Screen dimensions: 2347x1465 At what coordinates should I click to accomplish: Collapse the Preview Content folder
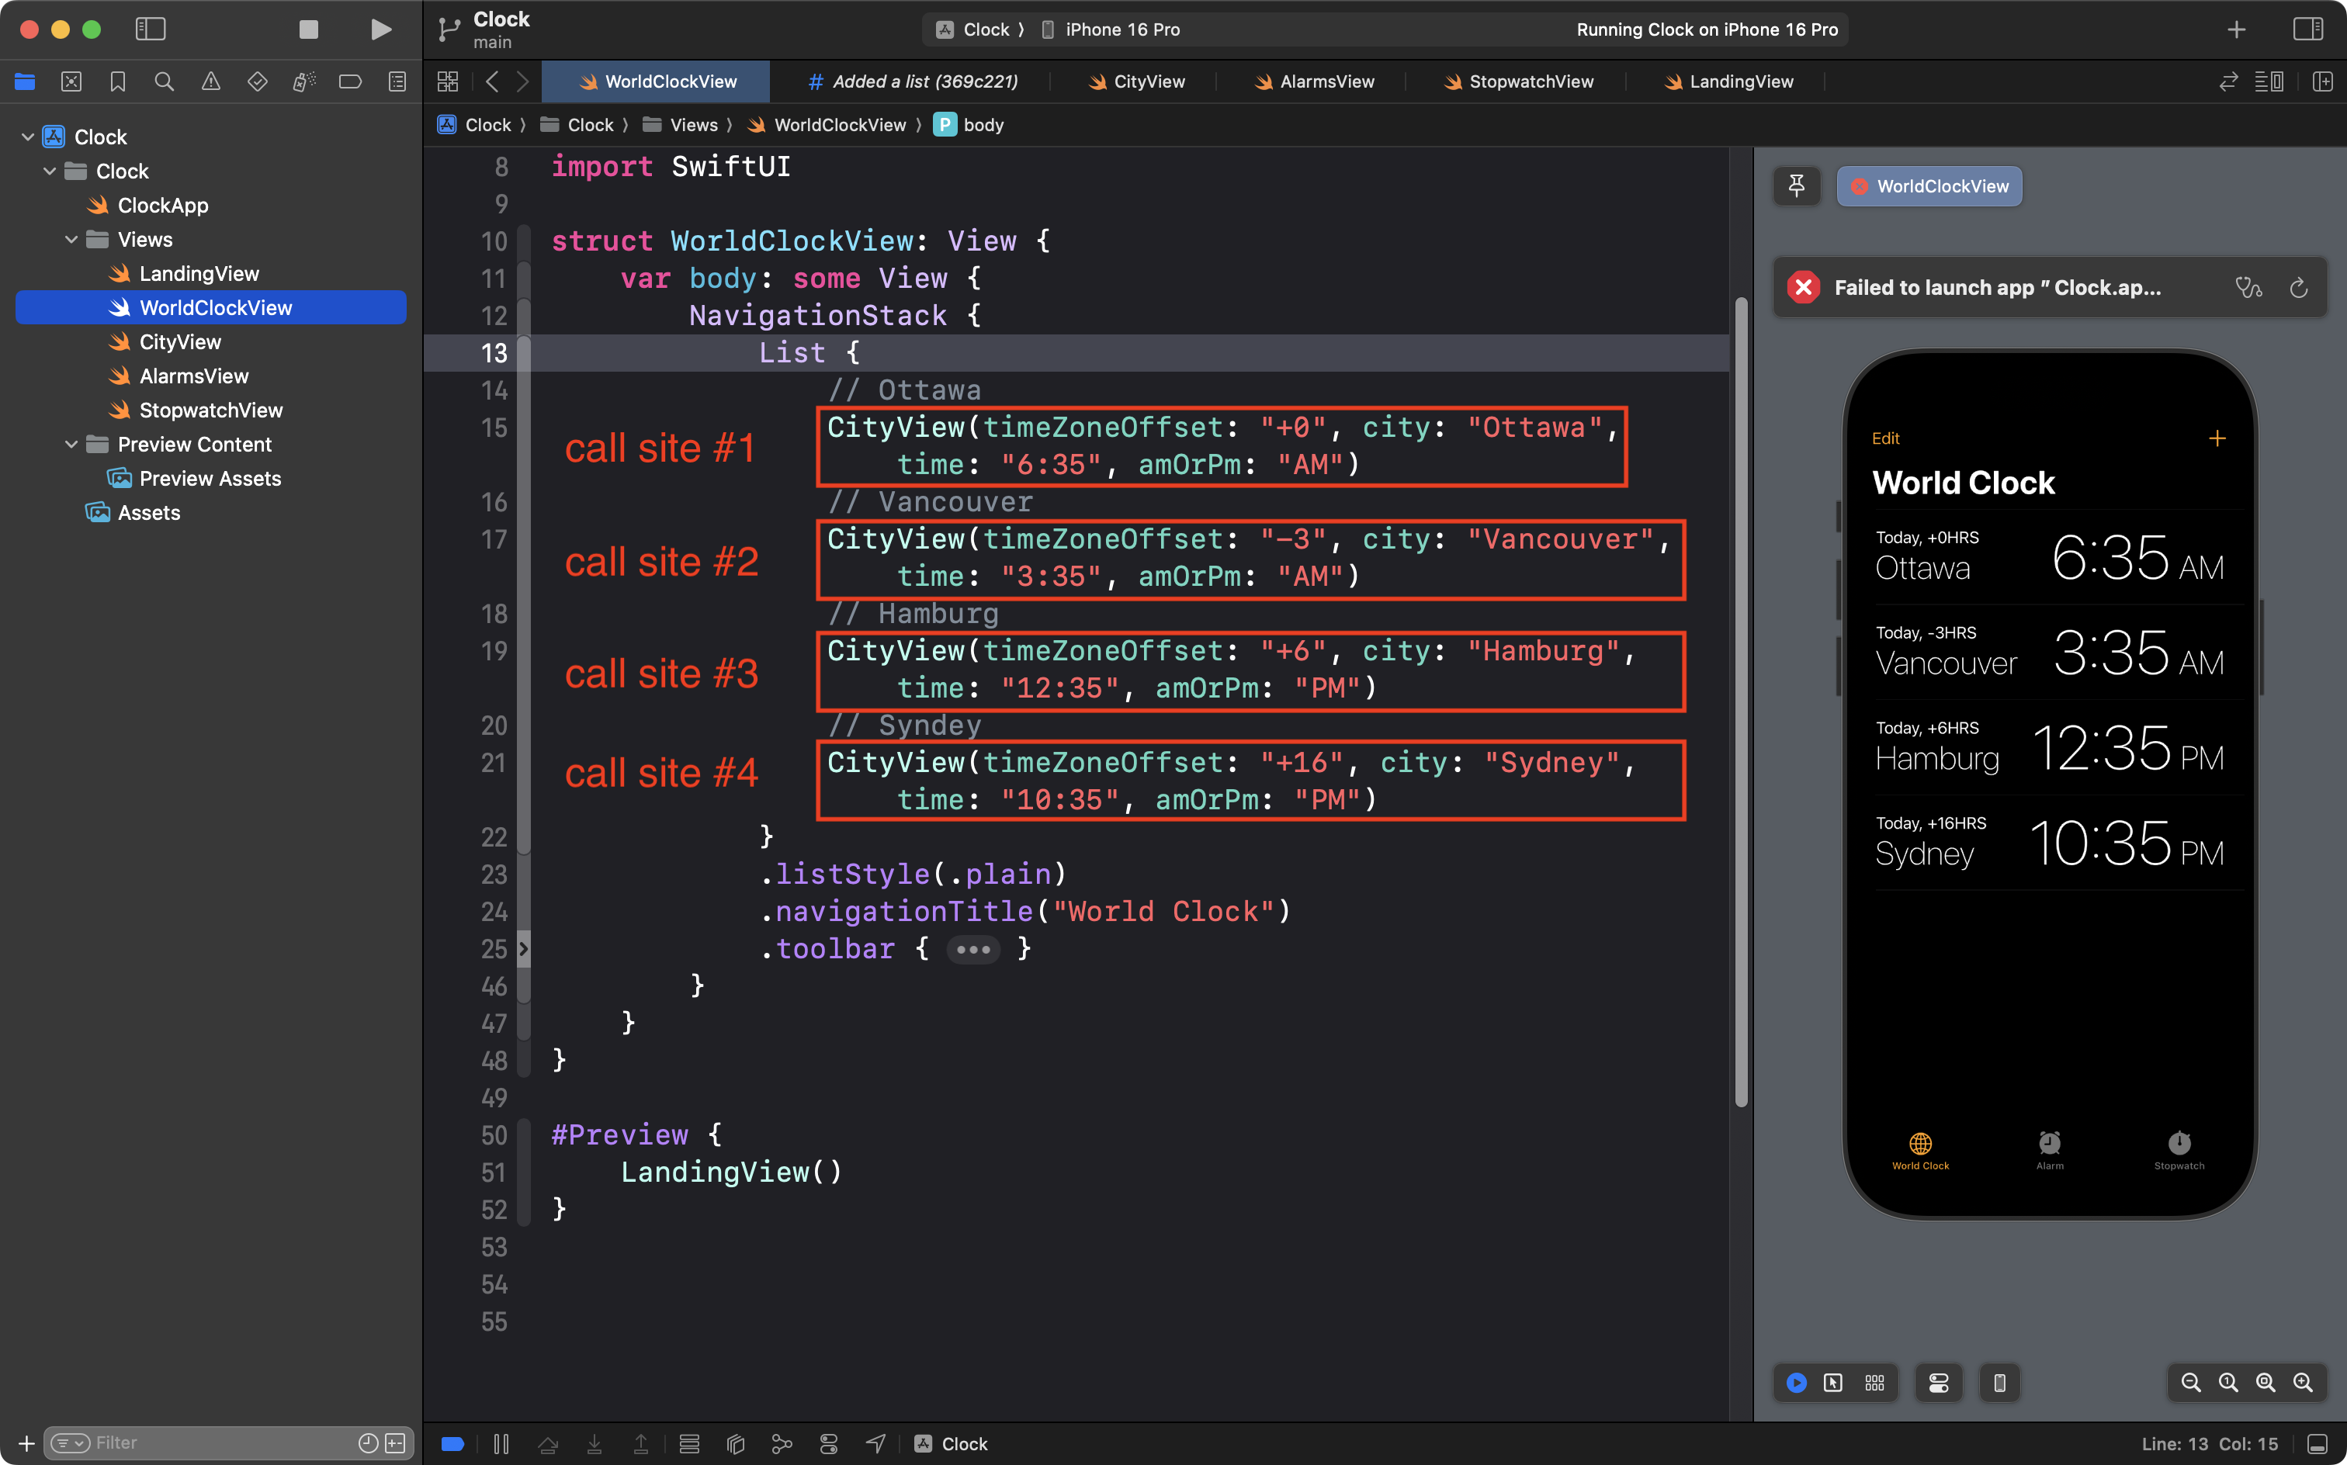pyautogui.click(x=71, y=445)
